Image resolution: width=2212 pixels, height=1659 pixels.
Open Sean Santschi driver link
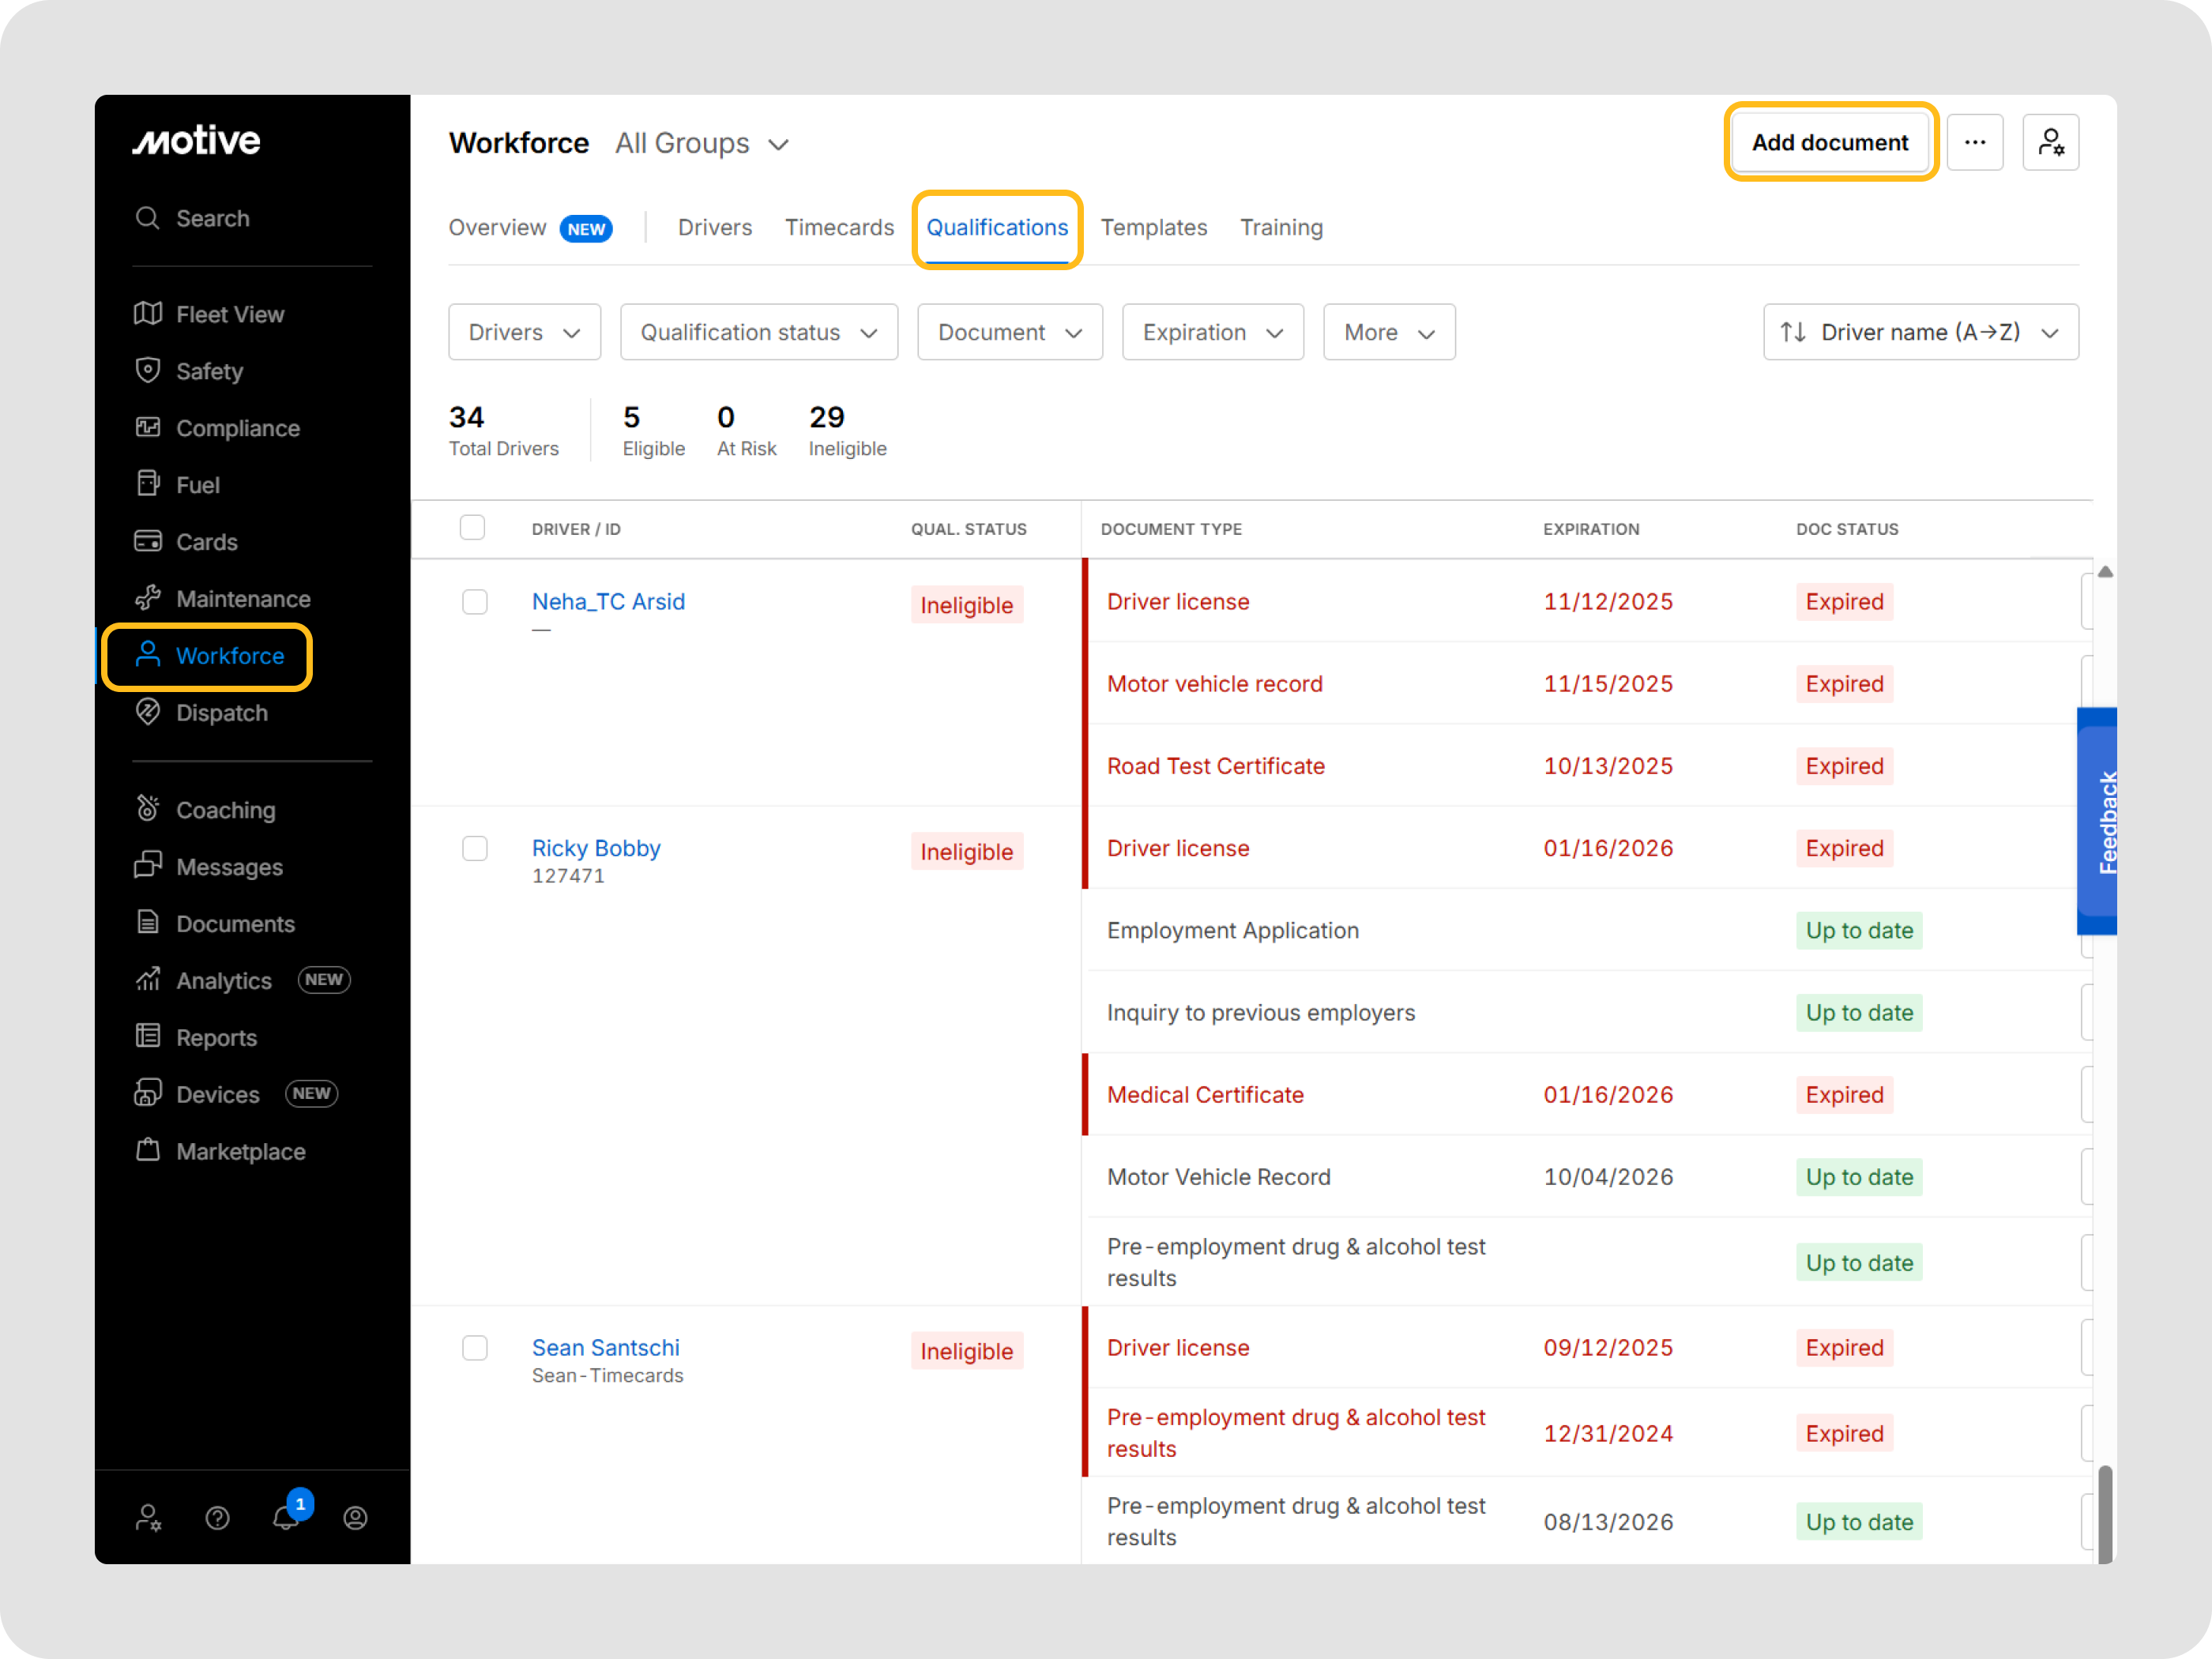pos(605,1347)
